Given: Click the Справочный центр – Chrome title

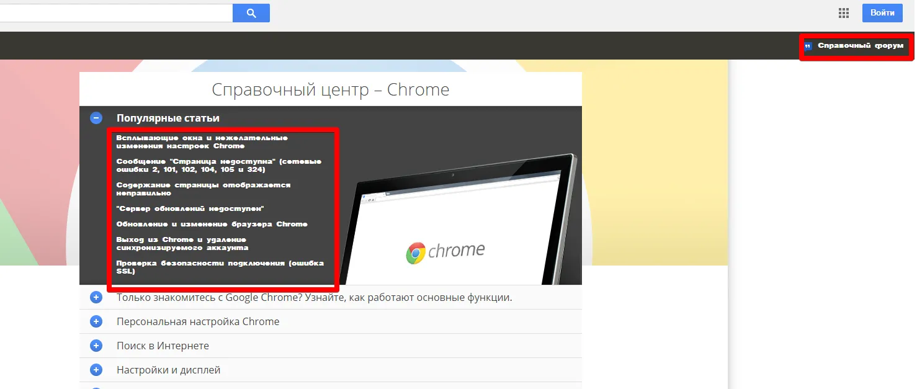Looking at the screenshot, I should pos(331,89).
